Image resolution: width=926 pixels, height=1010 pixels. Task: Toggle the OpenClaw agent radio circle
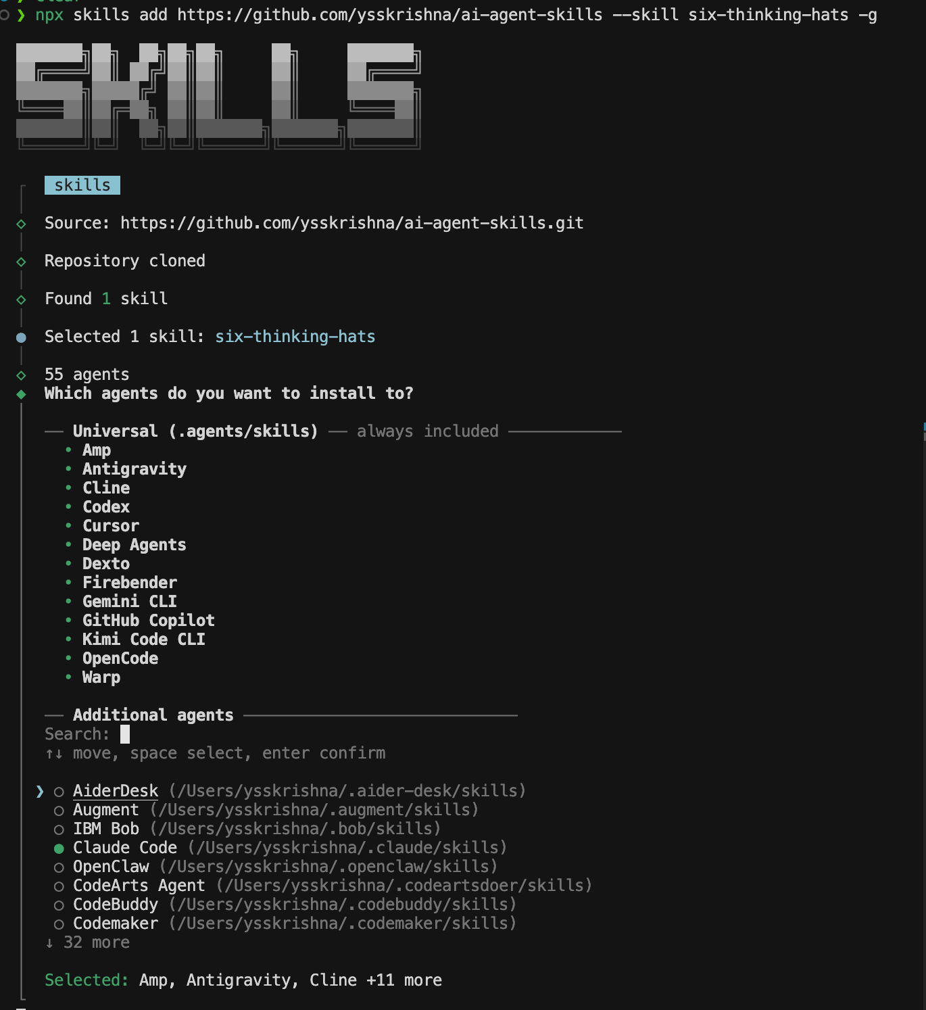coord(59,867)
